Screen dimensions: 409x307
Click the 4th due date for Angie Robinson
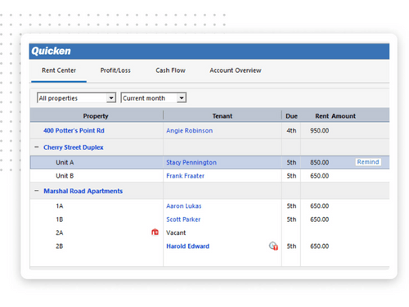[291, 130]
